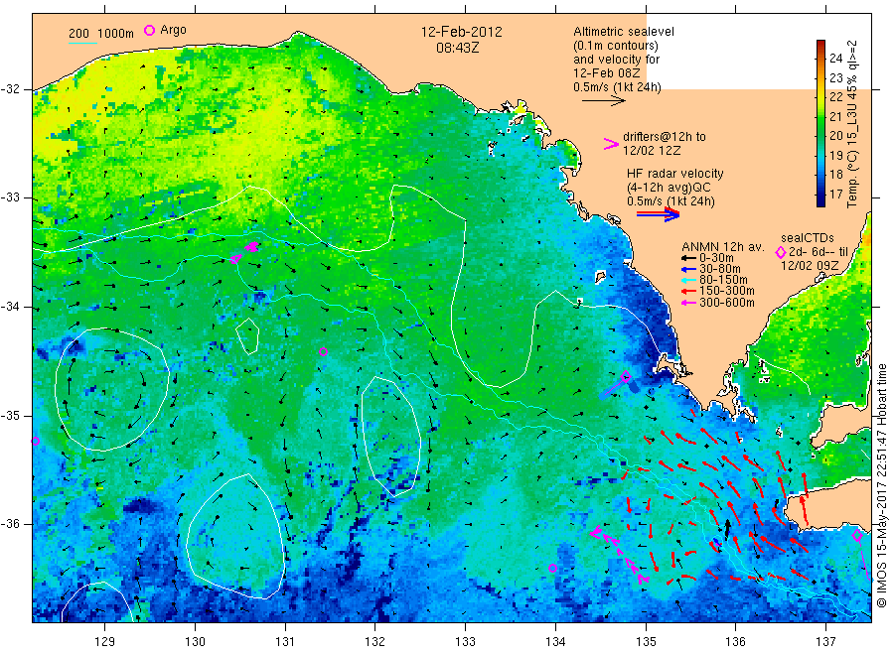
Task: Click the dark blue bottom of the colour bar
Action: point(821,200)
